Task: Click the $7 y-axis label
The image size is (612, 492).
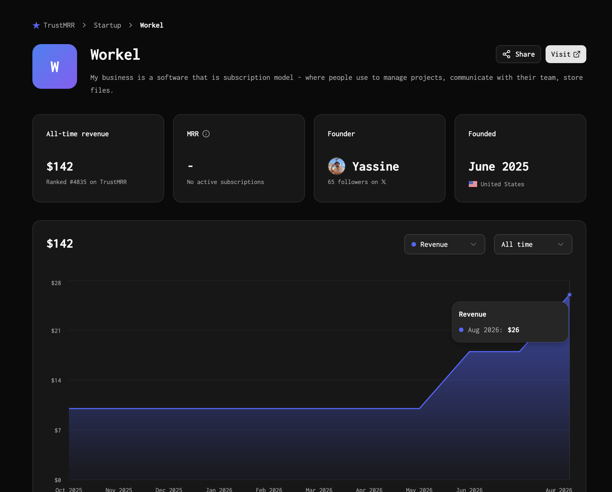Action: 58,430
